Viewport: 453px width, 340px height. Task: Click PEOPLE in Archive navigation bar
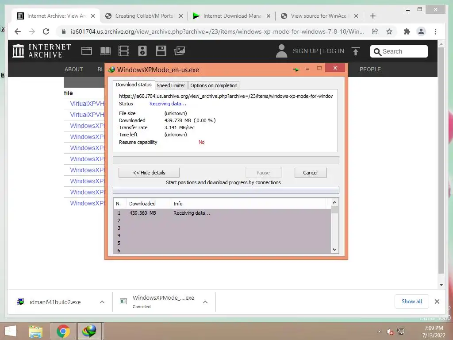[370, 70]
